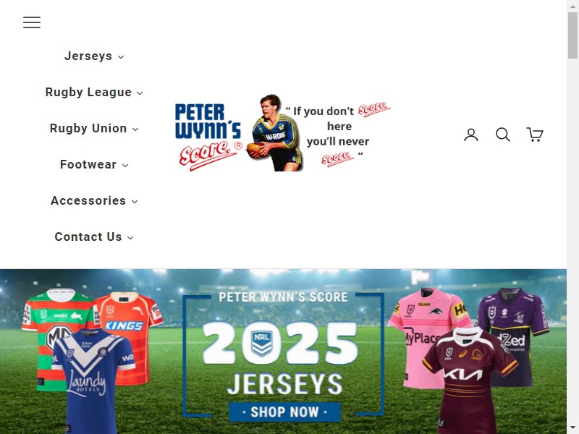This screenshot has width=579, height=434.
Task: Open the Accessories menu
Action: 94,201
